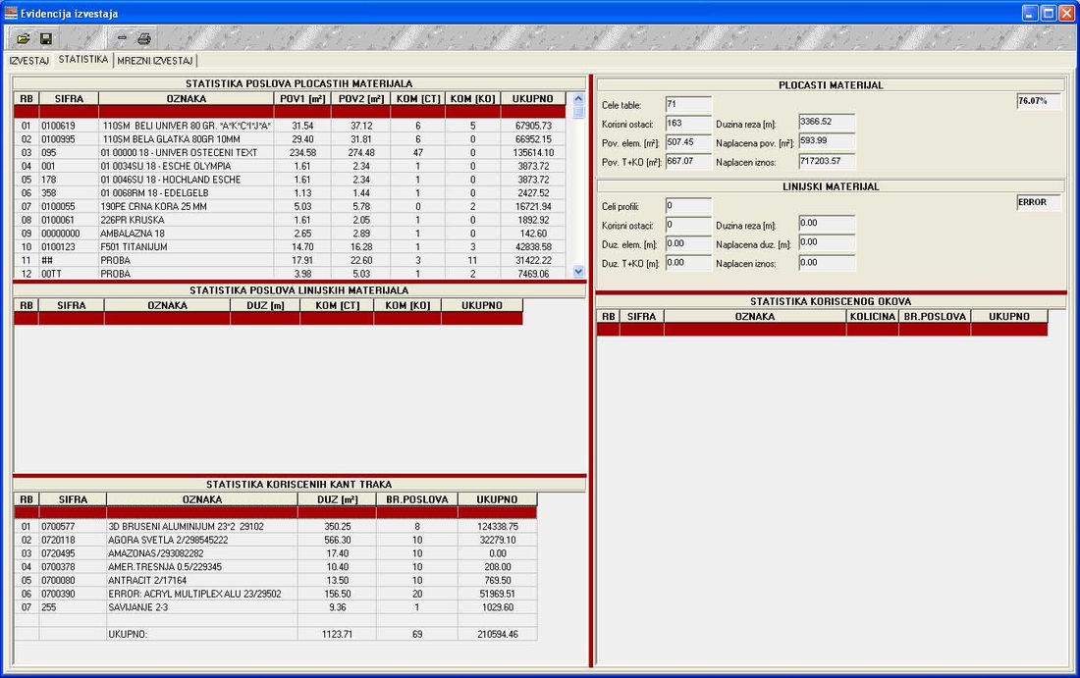
Task: Click the 76.07% percentage box
Action: [1038, 101]
